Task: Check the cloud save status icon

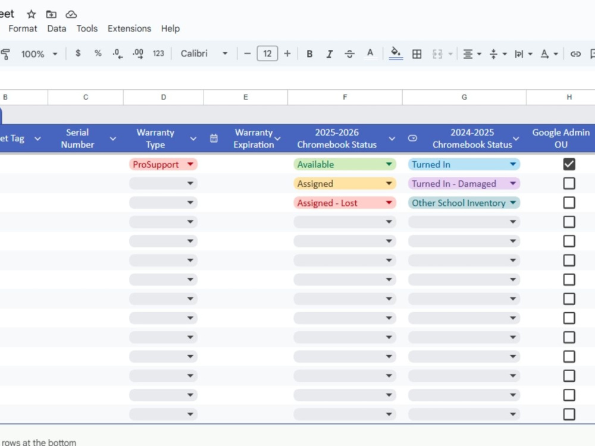Action: click(71, 14)
